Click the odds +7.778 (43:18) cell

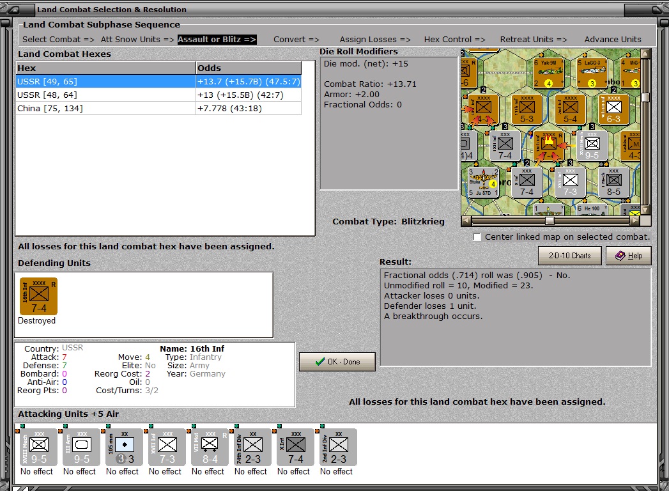tap(249, 109)
